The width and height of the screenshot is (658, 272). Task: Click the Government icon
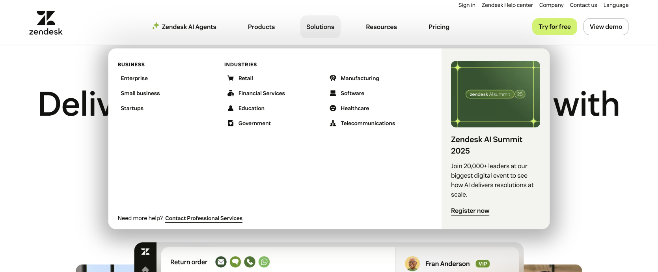[x=231, y=123]
